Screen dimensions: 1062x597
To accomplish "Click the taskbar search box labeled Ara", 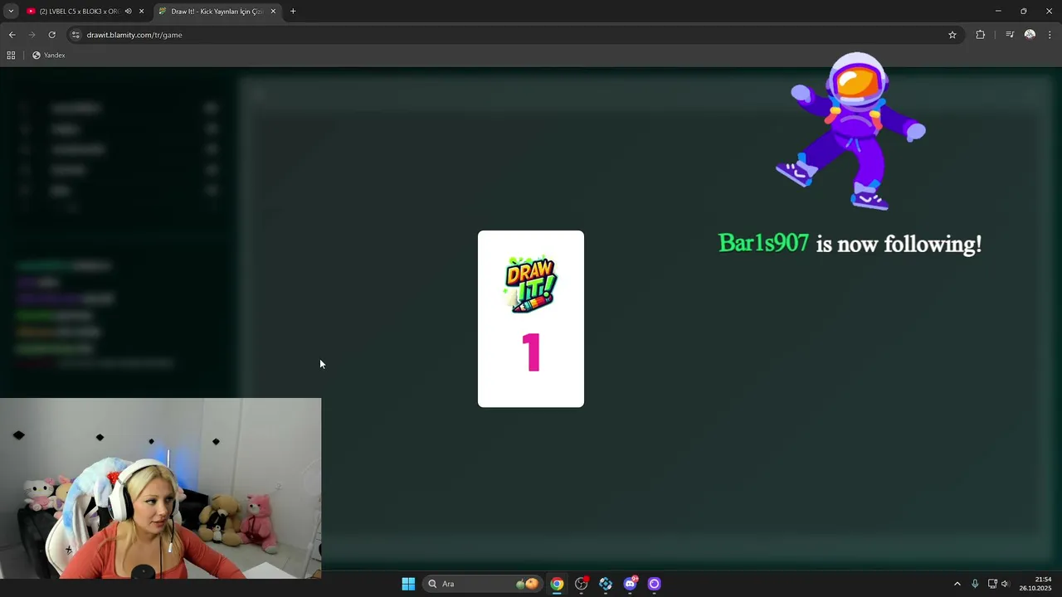I will pos(483,584).
